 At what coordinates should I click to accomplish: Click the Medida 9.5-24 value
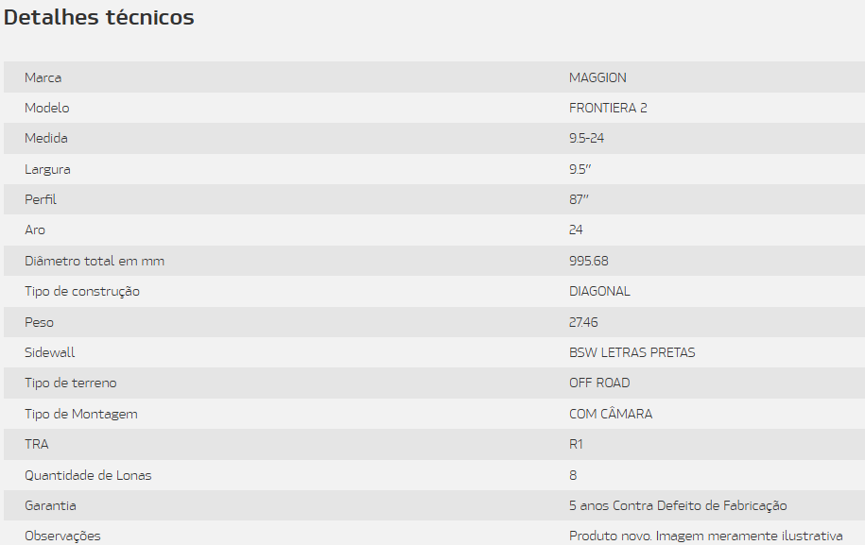[586, 138]
